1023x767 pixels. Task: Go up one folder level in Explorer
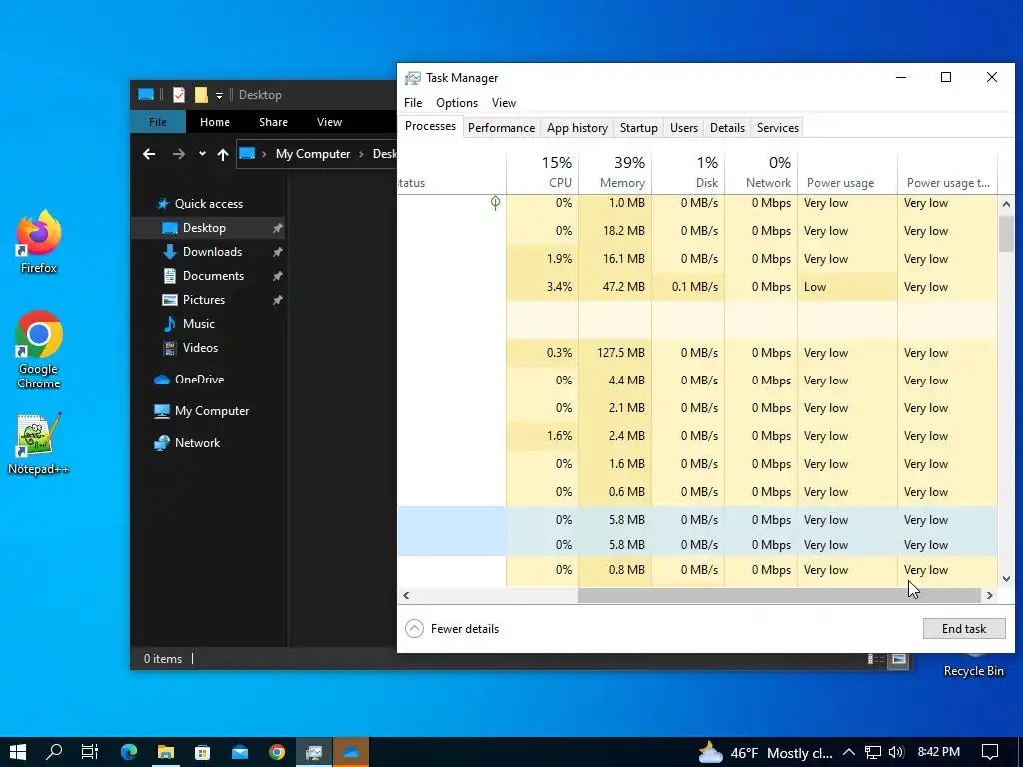pos(223,154)
